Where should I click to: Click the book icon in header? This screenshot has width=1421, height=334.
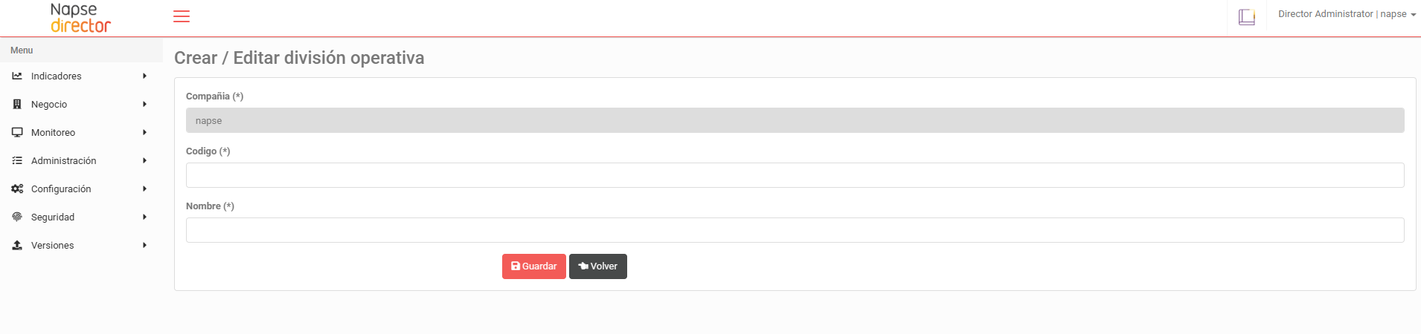point(1247,17)
